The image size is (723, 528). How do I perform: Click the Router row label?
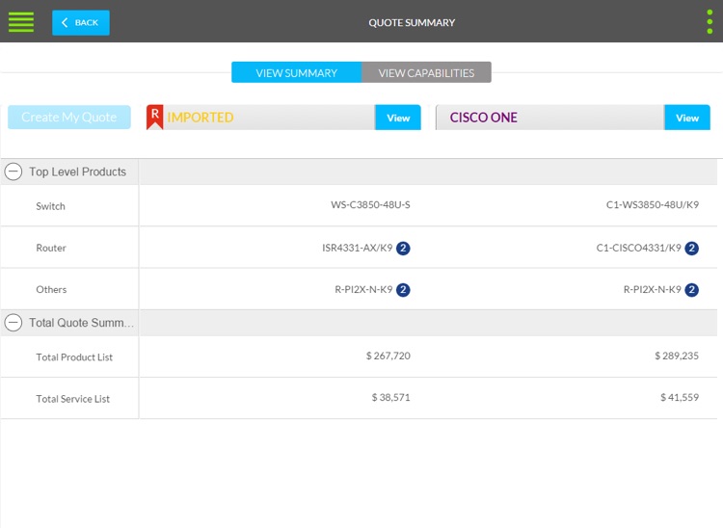click(x=51, y=248)
